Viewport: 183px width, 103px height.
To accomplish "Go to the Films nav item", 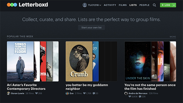I will (x=123, y=5).
